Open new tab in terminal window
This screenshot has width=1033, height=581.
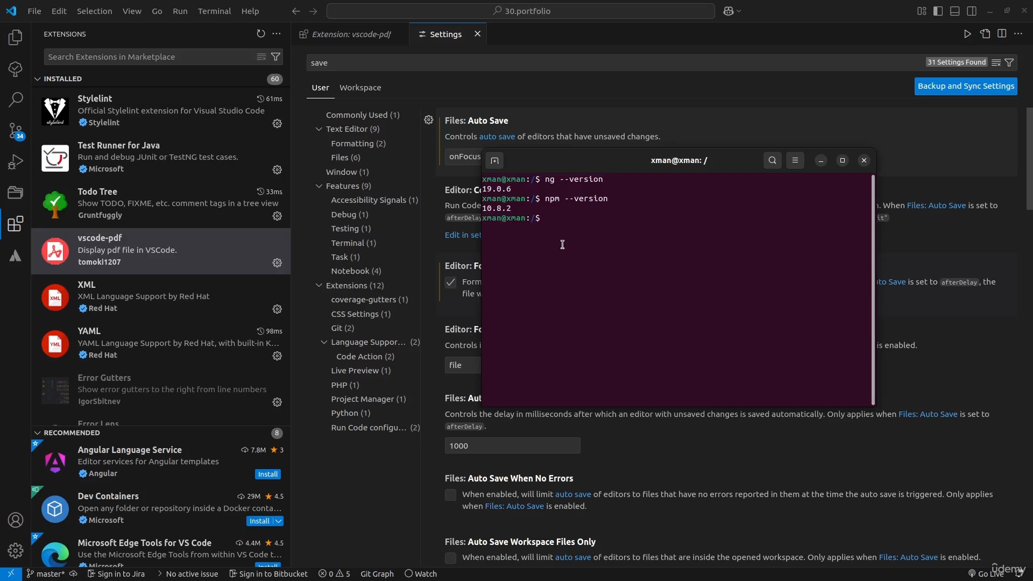(494, 160)
